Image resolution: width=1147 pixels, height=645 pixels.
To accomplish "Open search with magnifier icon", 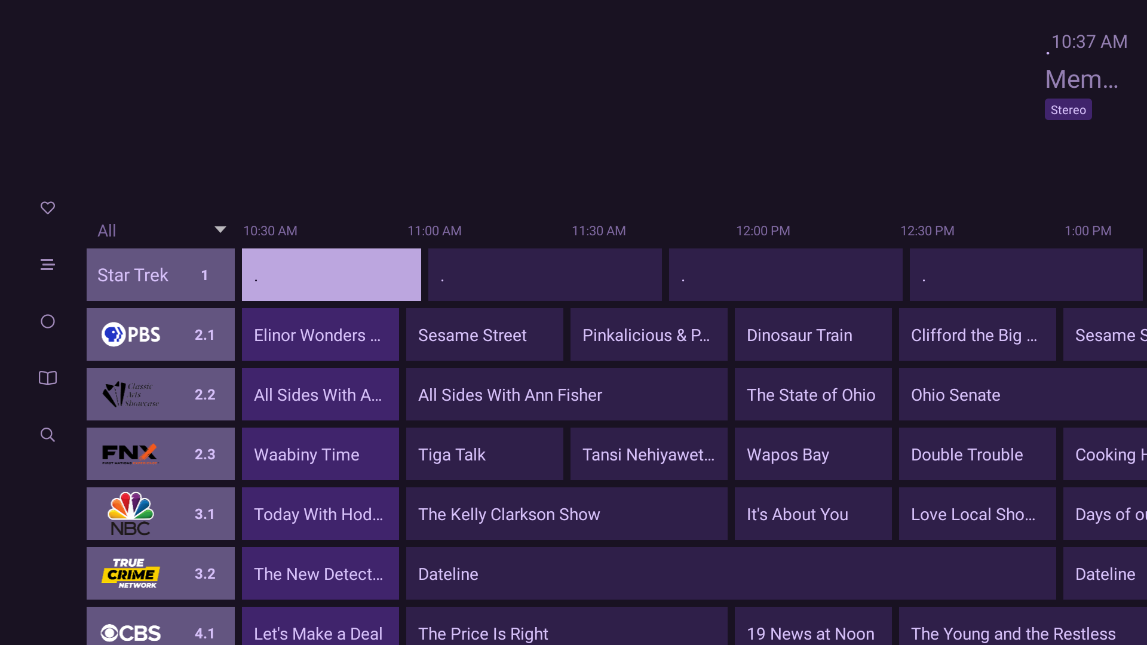I will pos(48,435).
